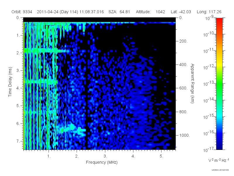
Task: Click the SZA: 64.81 value
Action: [119, 12]
